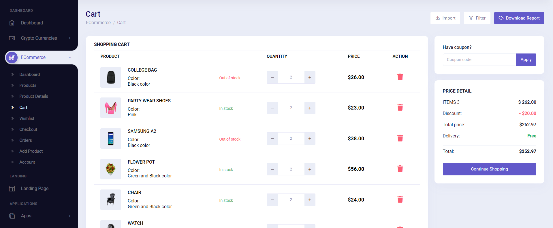
Task: Decrease Party Wear Shoes quantity with minus
Action: (272, 108)
